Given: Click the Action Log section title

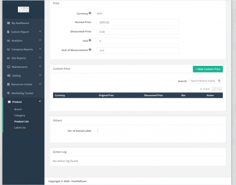Looking at the screenshot, I should [60, 152].
